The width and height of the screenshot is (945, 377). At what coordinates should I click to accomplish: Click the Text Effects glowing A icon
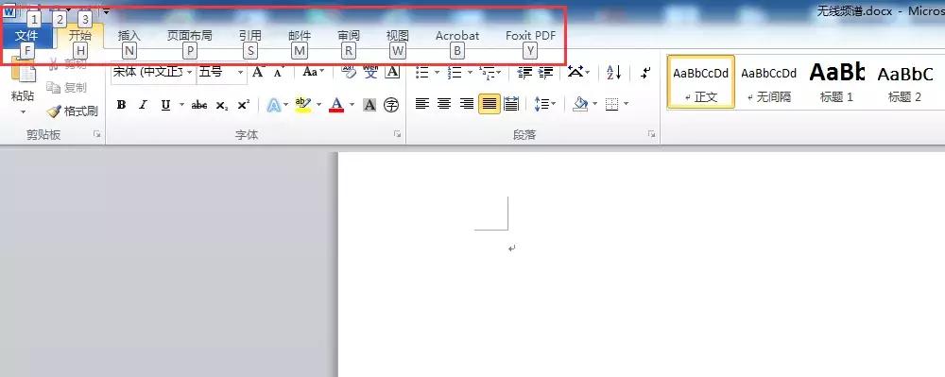click(274, 106)
